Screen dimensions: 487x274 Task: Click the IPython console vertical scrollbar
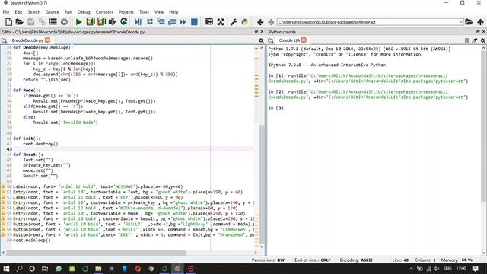point(484,126)
